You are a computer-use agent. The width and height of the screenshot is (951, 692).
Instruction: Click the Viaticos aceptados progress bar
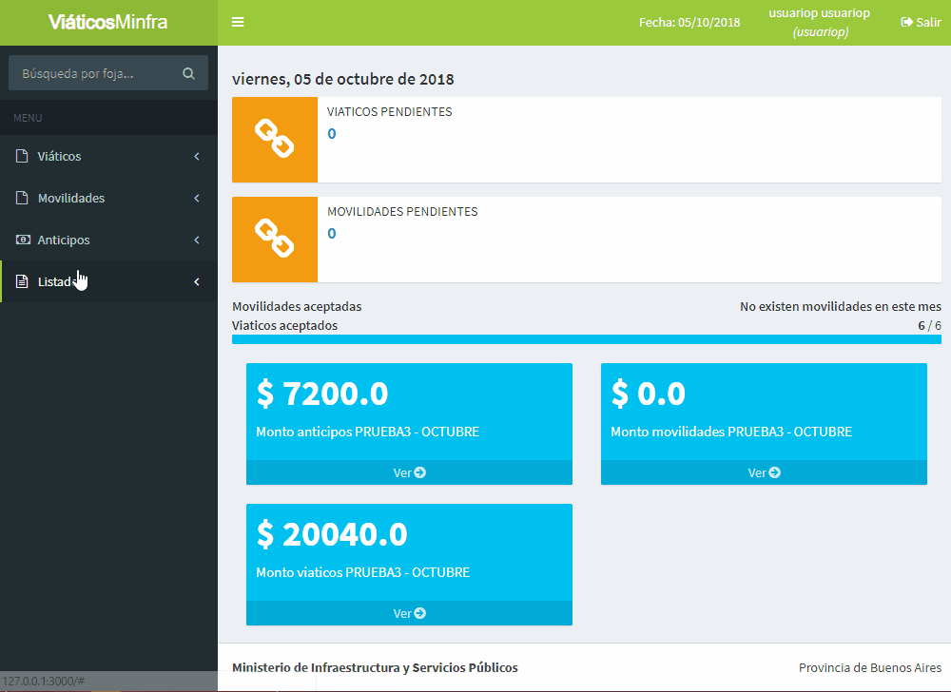586,339
